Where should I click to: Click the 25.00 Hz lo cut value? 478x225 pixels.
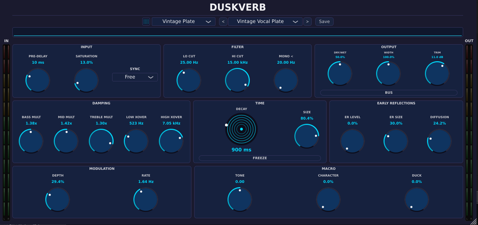tap(189, 62)
